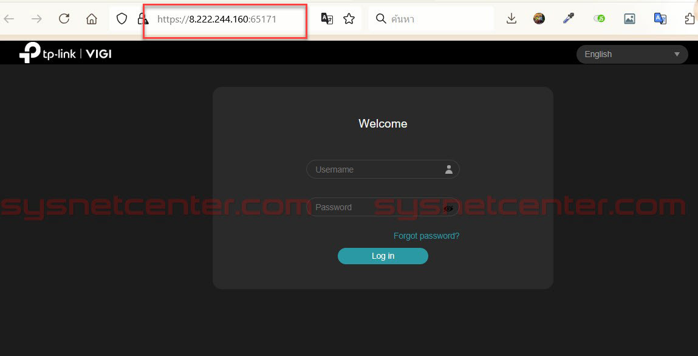698x356 pixels.
Task: Click the browser reload page icon
Action: coord(64,19)
